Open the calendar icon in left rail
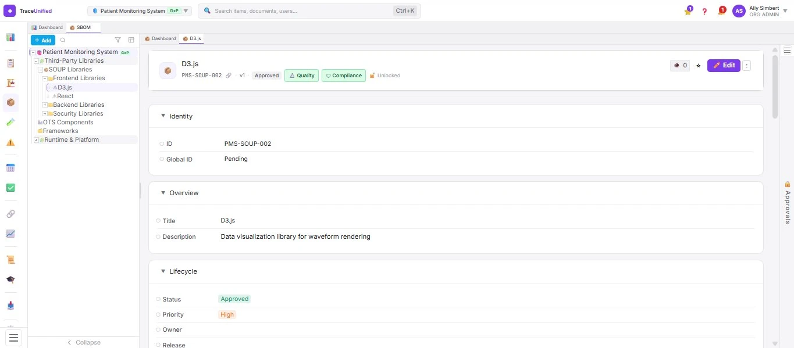 pos(10,168)
